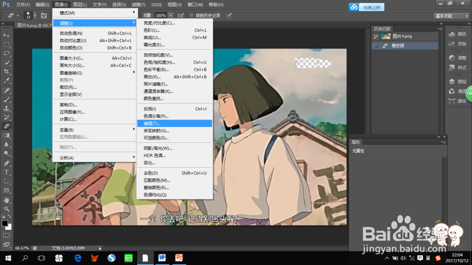Choose 反相(I) menu entry
472x265 pixels.
pos(175,109)
